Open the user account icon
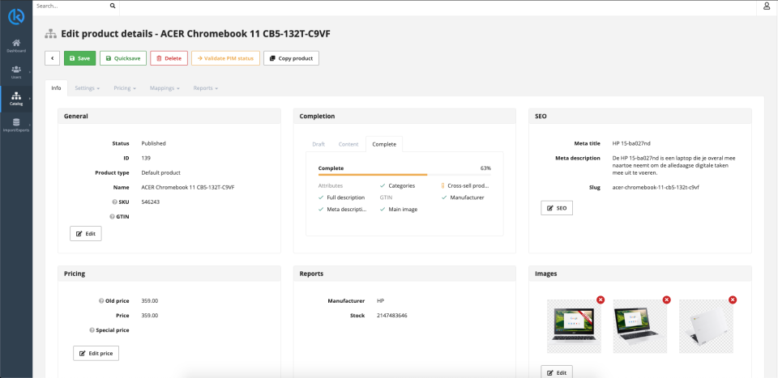This screenshot has height=378, width=778. coord(766,6)
